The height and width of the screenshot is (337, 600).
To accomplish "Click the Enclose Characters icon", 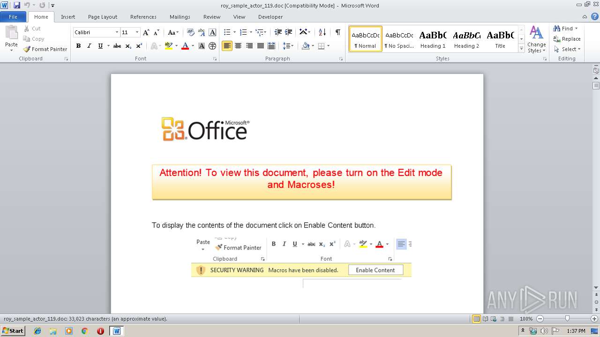I will click(x=212, y=46).
